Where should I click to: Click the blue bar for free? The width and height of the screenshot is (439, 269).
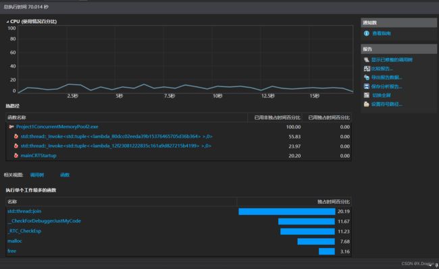point(327,251)
